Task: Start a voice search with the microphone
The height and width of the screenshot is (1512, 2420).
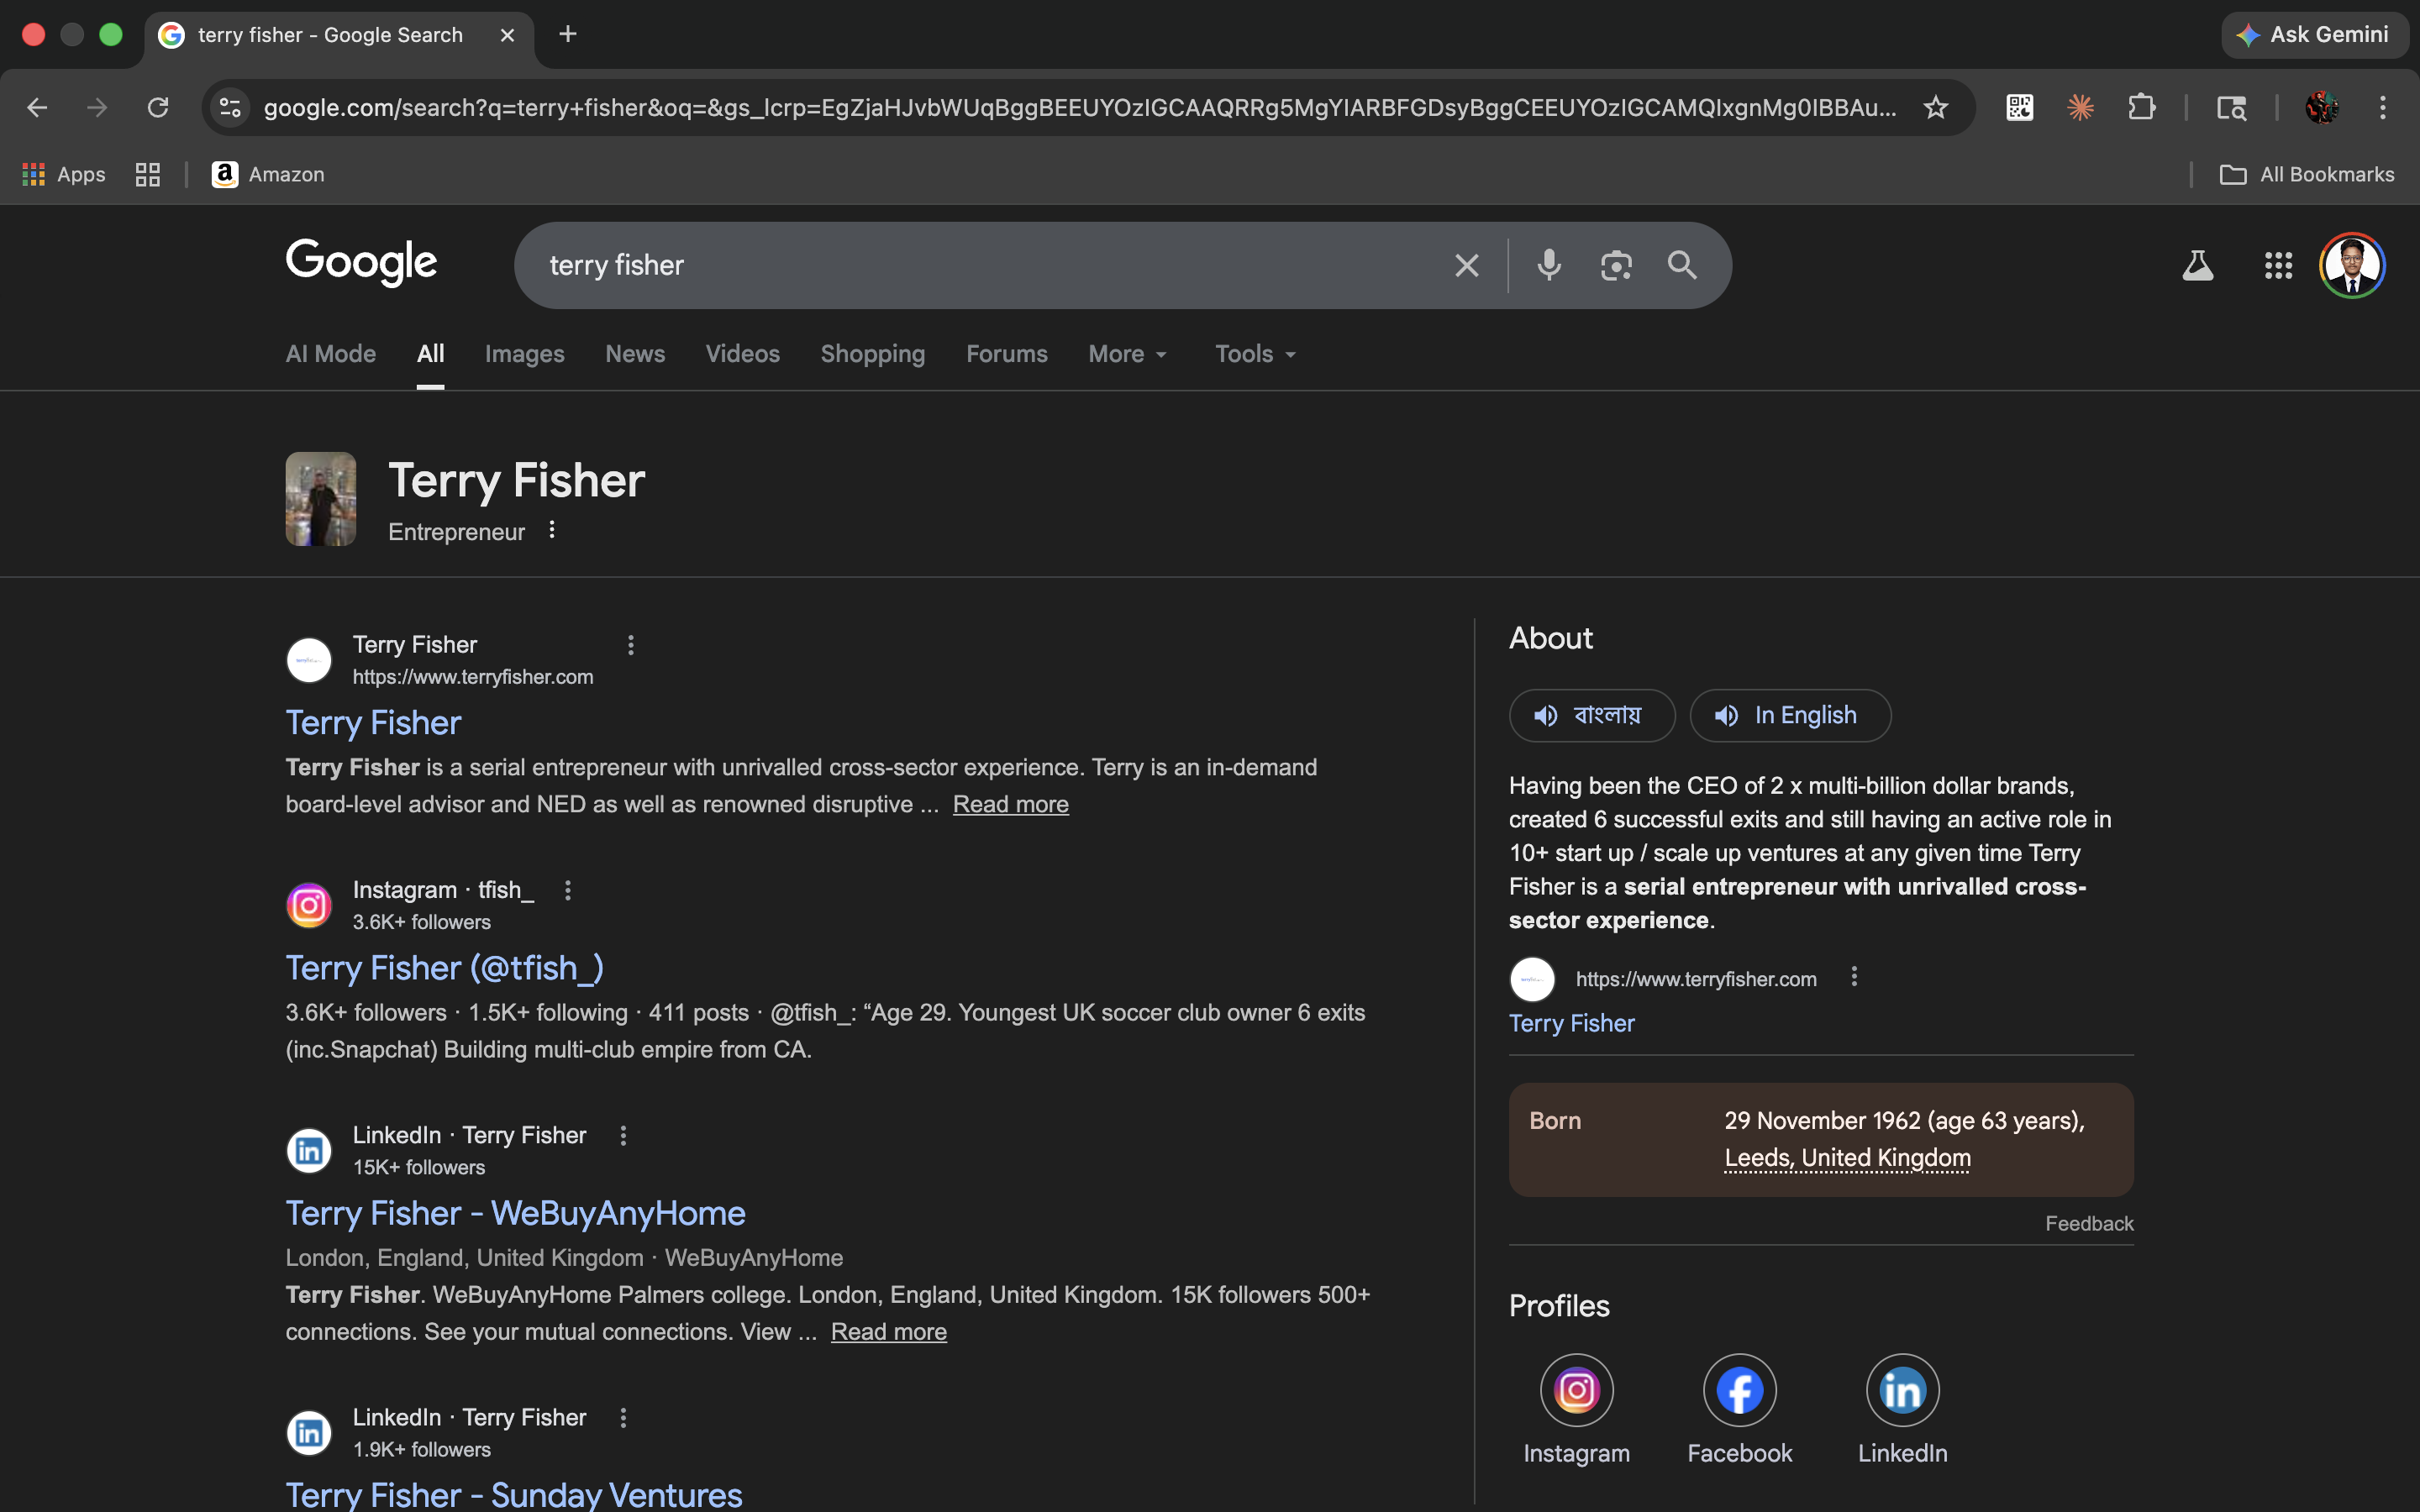Action: [x=1548, y=265]
